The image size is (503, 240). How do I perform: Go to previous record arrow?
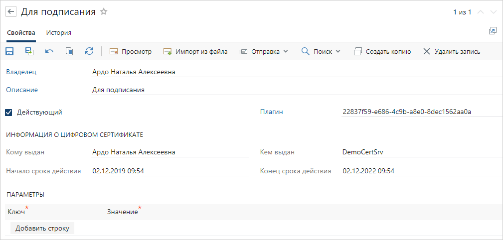coord(481,12)
